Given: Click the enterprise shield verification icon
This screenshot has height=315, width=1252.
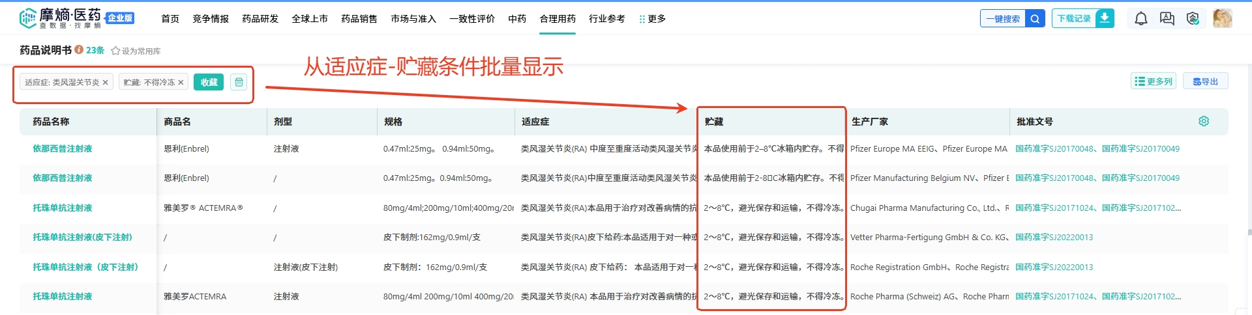Looking at the screenshot, I should (x=1193, y=19).
